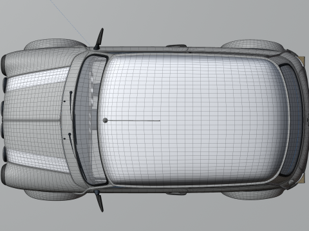Select the rear window glass
This screenshot has width=309, height=231.
(292, 120)
